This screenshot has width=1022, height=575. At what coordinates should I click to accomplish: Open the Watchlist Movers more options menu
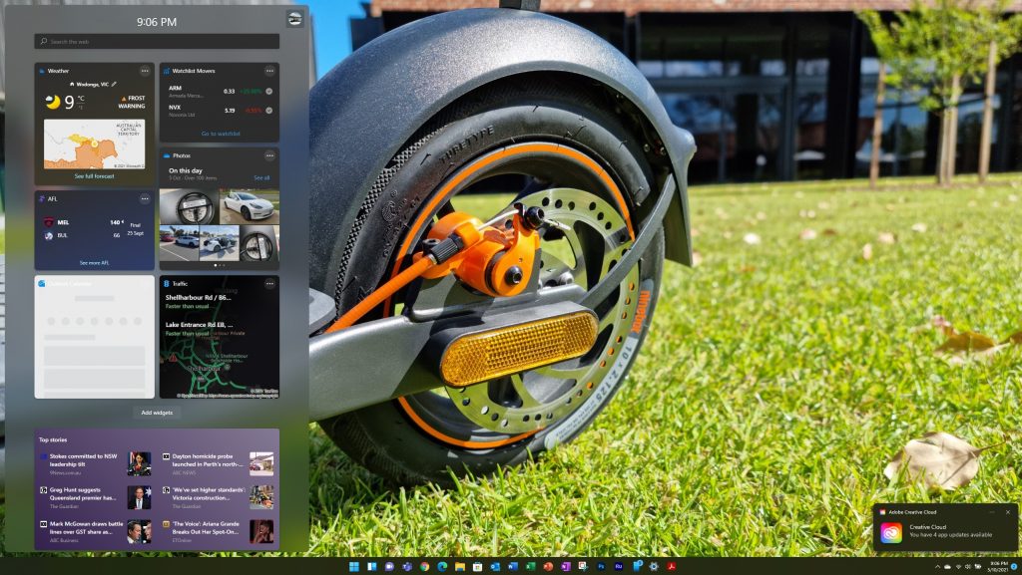point(269,71)
